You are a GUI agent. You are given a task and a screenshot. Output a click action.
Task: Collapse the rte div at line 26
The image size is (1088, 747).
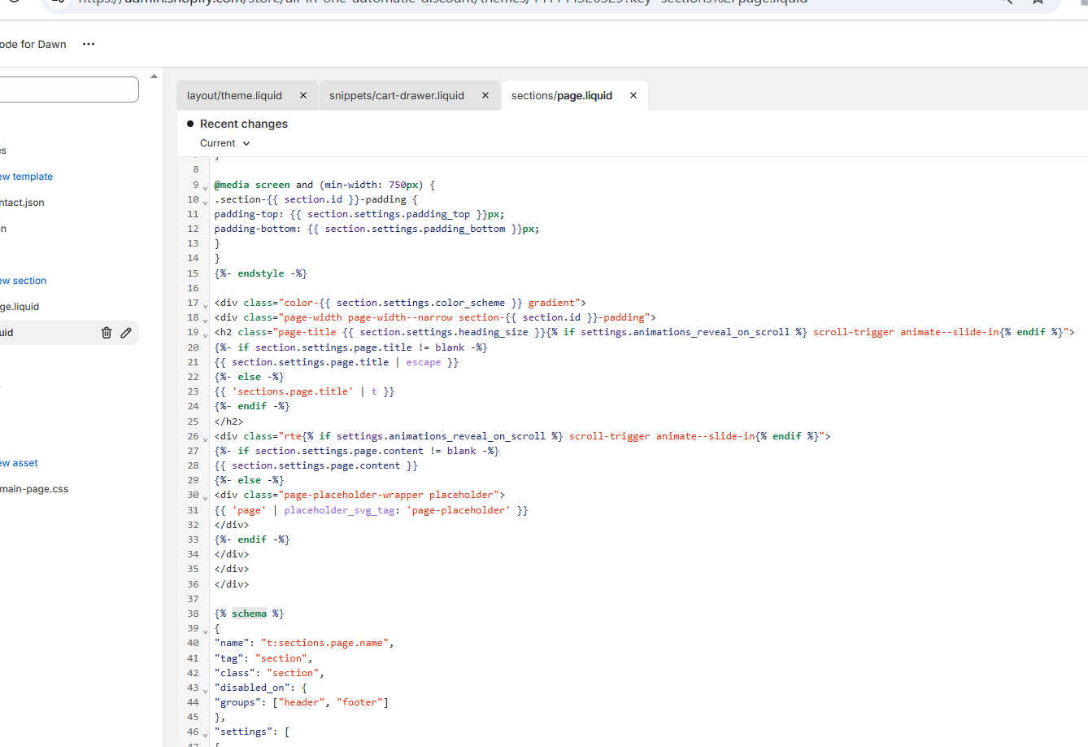205,439
